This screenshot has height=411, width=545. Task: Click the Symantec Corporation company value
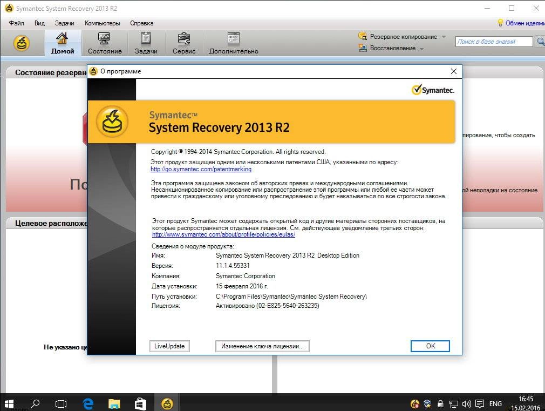[x=246, y=276]
